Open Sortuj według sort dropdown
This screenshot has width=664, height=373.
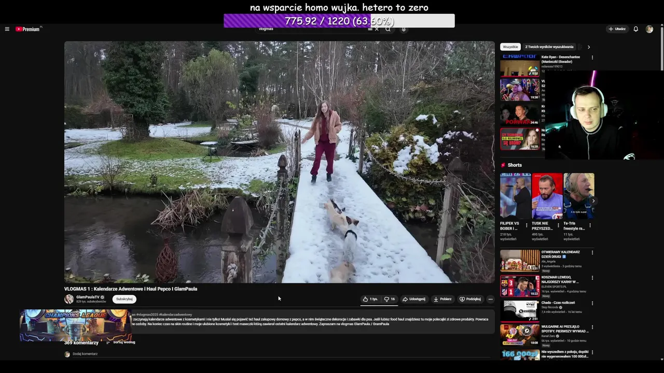point(121,342)
